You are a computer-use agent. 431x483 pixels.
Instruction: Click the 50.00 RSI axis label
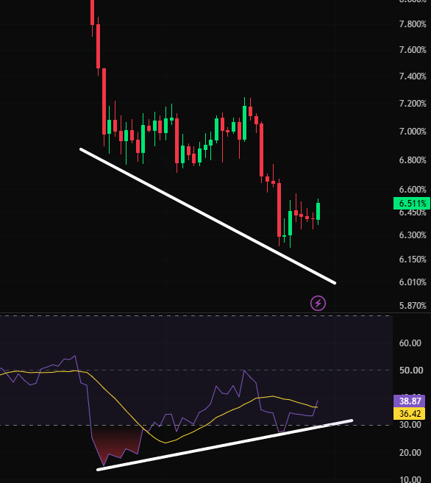click(410, 370)
